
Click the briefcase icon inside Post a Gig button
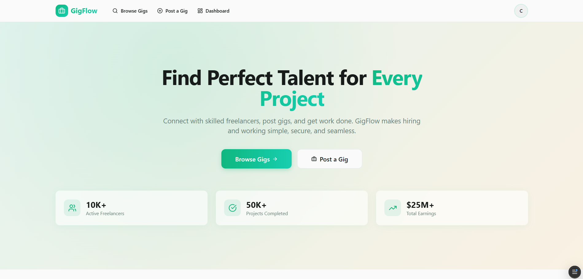pos(314,159)
